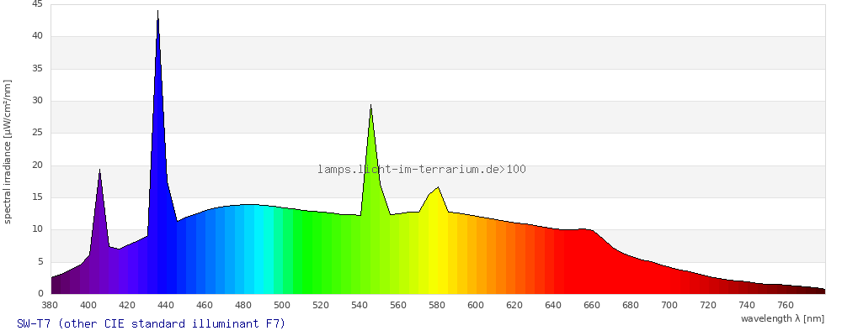Screen dimensions: 842x336
Task: Click the x-axis value 680
Action: coord(631,306)
